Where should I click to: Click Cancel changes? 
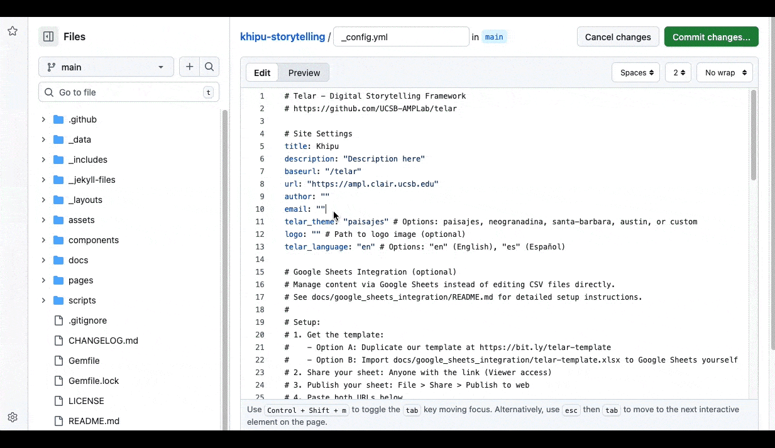click(x=617, y=36)
